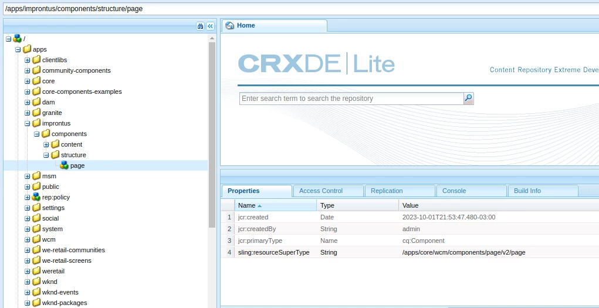Click the msm folder icon
The width and height of the screenshot is (599, 308).
(36, 176)
